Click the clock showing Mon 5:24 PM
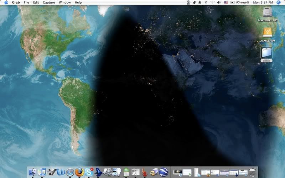Image resolution: width=285 pixels, height=178 pixels. [x=263, y=2]
